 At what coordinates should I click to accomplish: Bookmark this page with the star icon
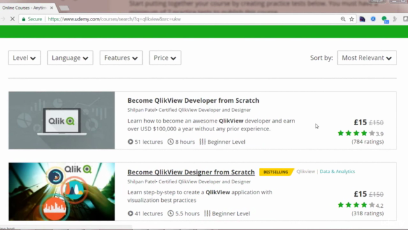point(351,19)
